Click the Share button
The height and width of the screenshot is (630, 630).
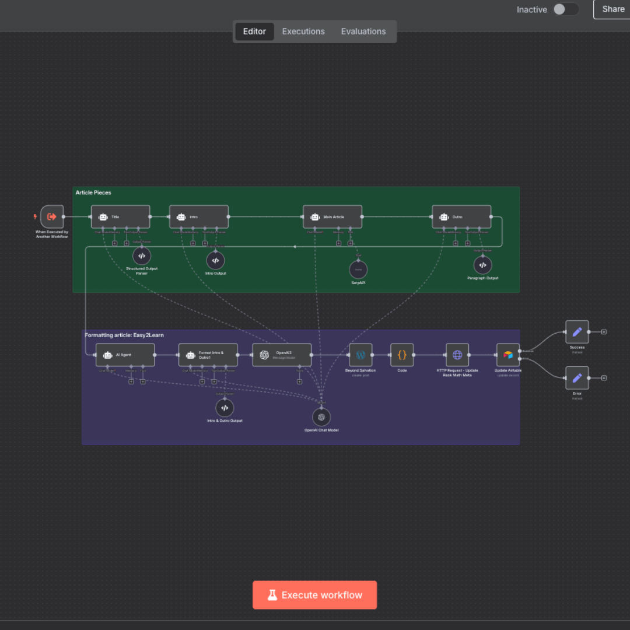(x=612, y=9)
